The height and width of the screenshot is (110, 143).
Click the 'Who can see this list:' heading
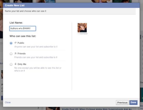pyautogui.click(x=23, y=36)
